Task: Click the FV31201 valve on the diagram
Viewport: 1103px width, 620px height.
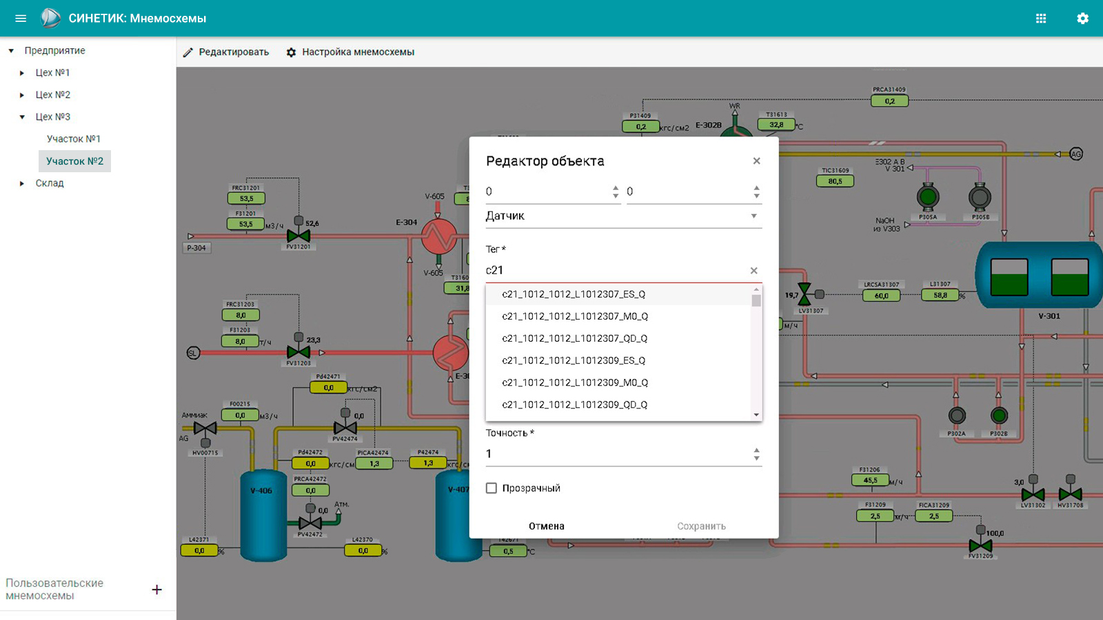Action: point(298,236)
